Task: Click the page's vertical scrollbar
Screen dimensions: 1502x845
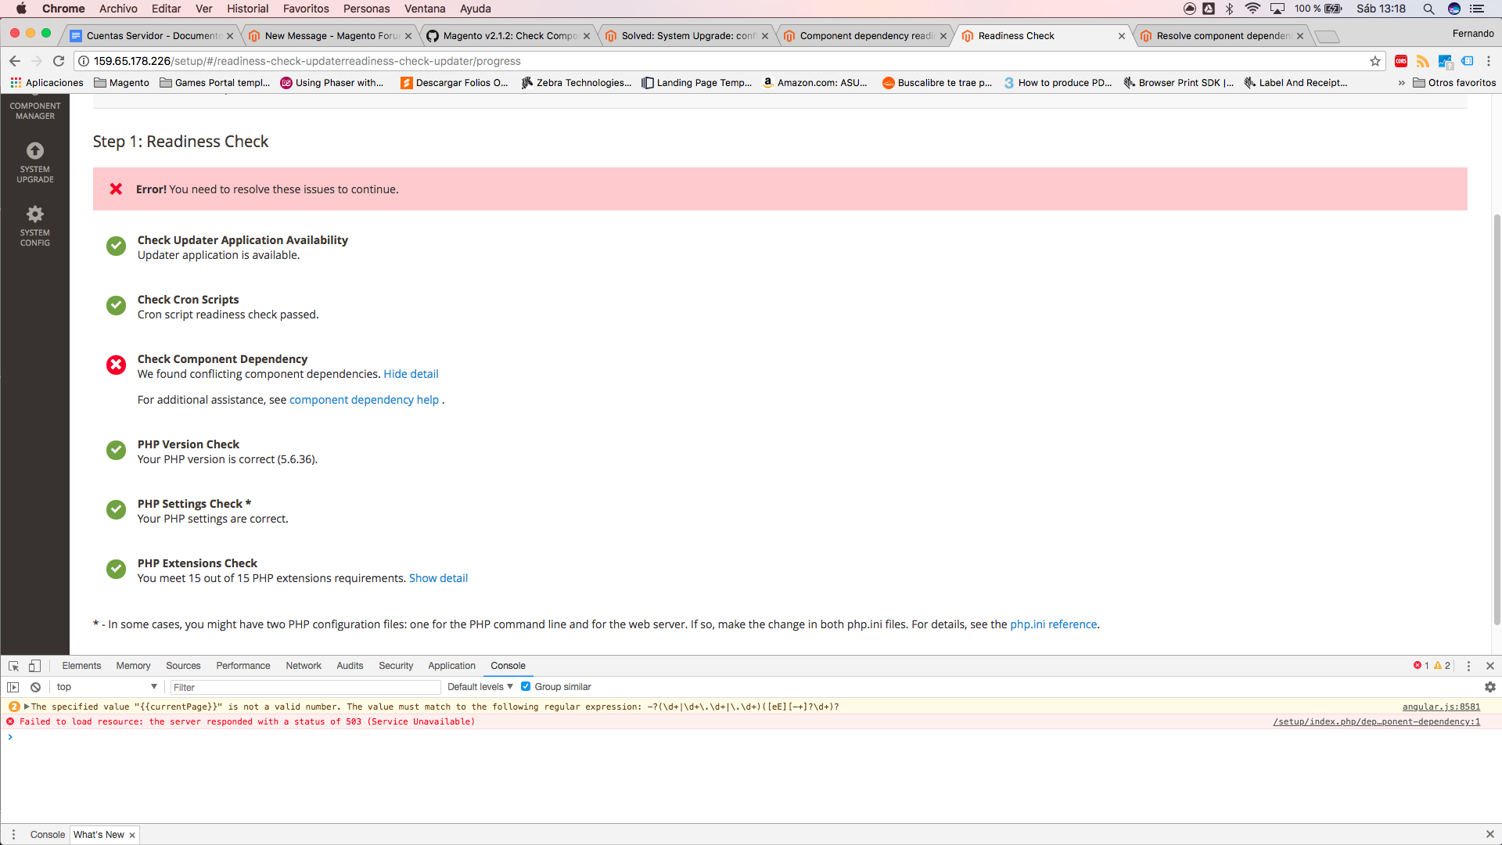Action: 1497,419
